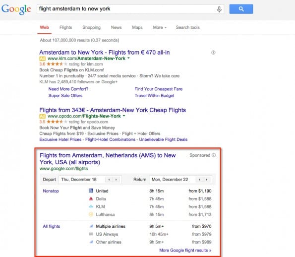Image resolution: width=295 pixels, height=257 pixels.
Task: Open dropdown arrow next to opodo.com URL
Action: tap(124, 116)
